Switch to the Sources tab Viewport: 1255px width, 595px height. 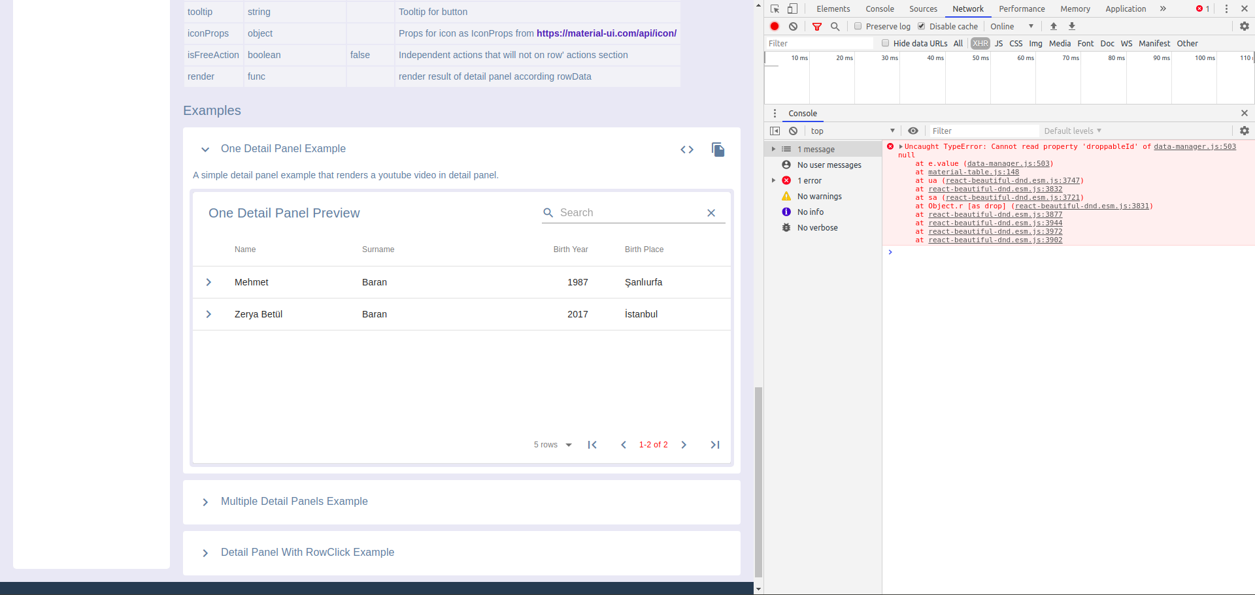click(922, 8)
